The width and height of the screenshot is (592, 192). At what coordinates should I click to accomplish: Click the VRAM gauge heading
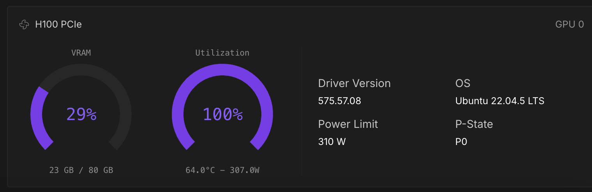[81, 53]
